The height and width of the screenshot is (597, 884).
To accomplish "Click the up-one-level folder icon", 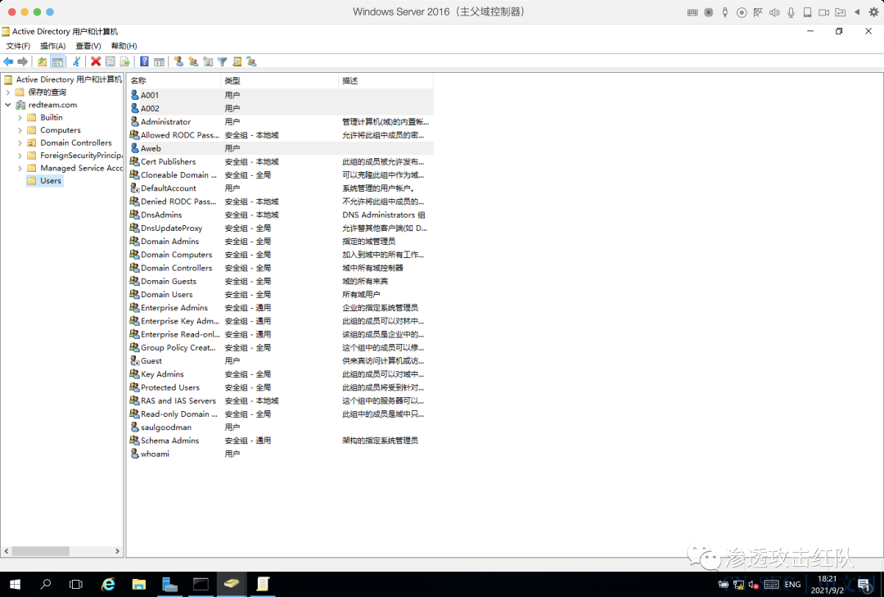I will (43, 61).
